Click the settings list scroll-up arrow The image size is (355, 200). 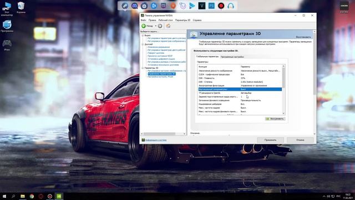pos(283,66)
